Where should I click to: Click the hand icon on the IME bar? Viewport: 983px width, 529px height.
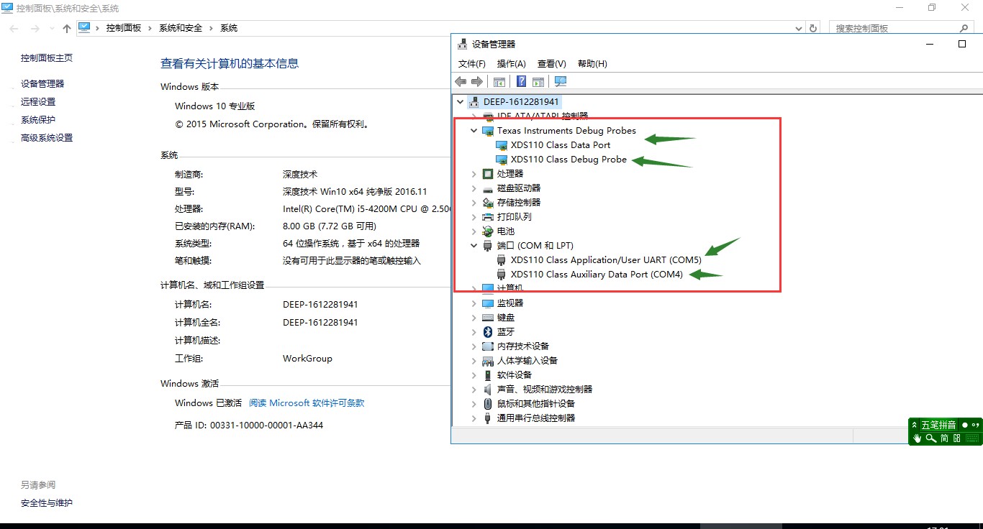click(917, 438)
